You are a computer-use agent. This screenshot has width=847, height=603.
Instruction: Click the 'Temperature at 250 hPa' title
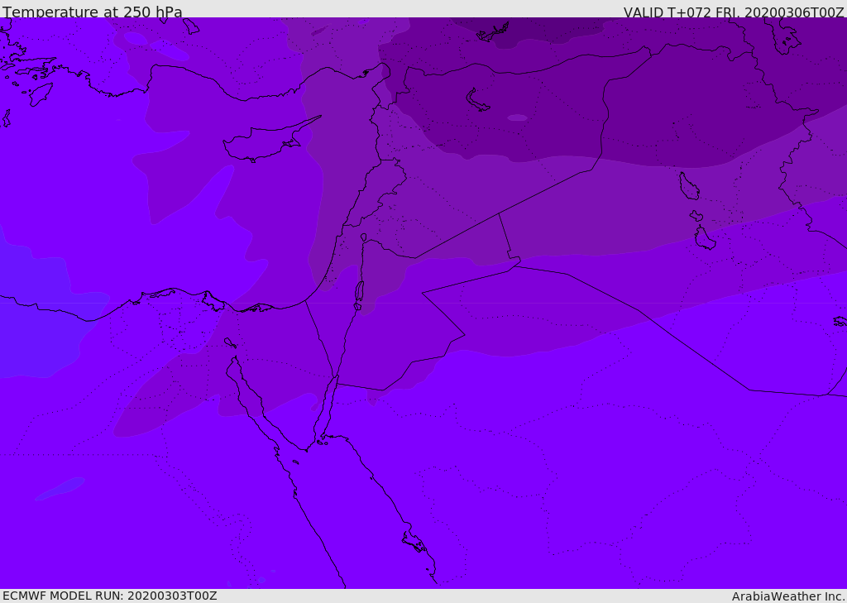pos(93,12)
